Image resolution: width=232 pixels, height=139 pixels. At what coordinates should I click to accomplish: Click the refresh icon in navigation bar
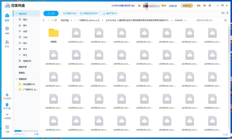[55, 20]
